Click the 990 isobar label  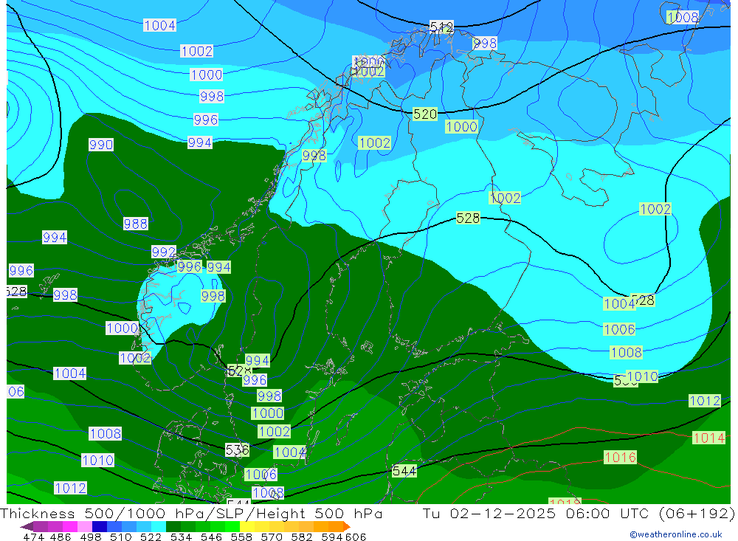click(101, 145)
